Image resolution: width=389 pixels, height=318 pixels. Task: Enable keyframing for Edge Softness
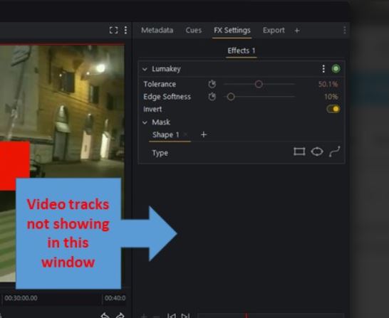[212, 97]
